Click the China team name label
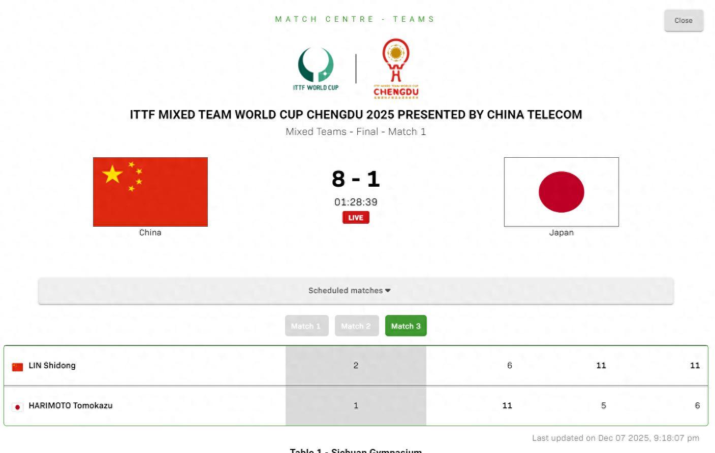This screenshot has height=453, width=715. (x=150, y=232)
